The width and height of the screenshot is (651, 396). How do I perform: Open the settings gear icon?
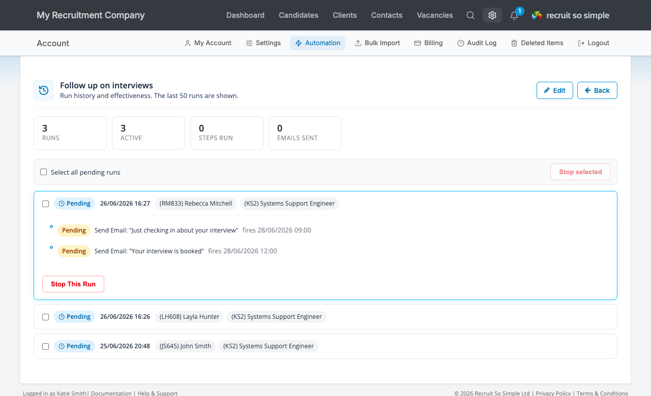[492, 15]
